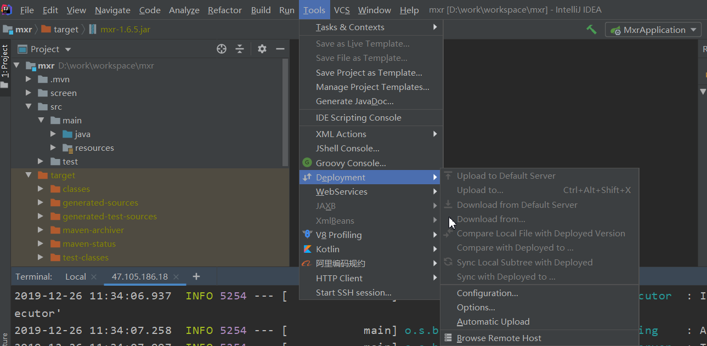Image resolution: width=707 pixels, height=346 pixels.
Task: Open XML Actions submenu
Action: pyautogui.click(x=371, y=134)
